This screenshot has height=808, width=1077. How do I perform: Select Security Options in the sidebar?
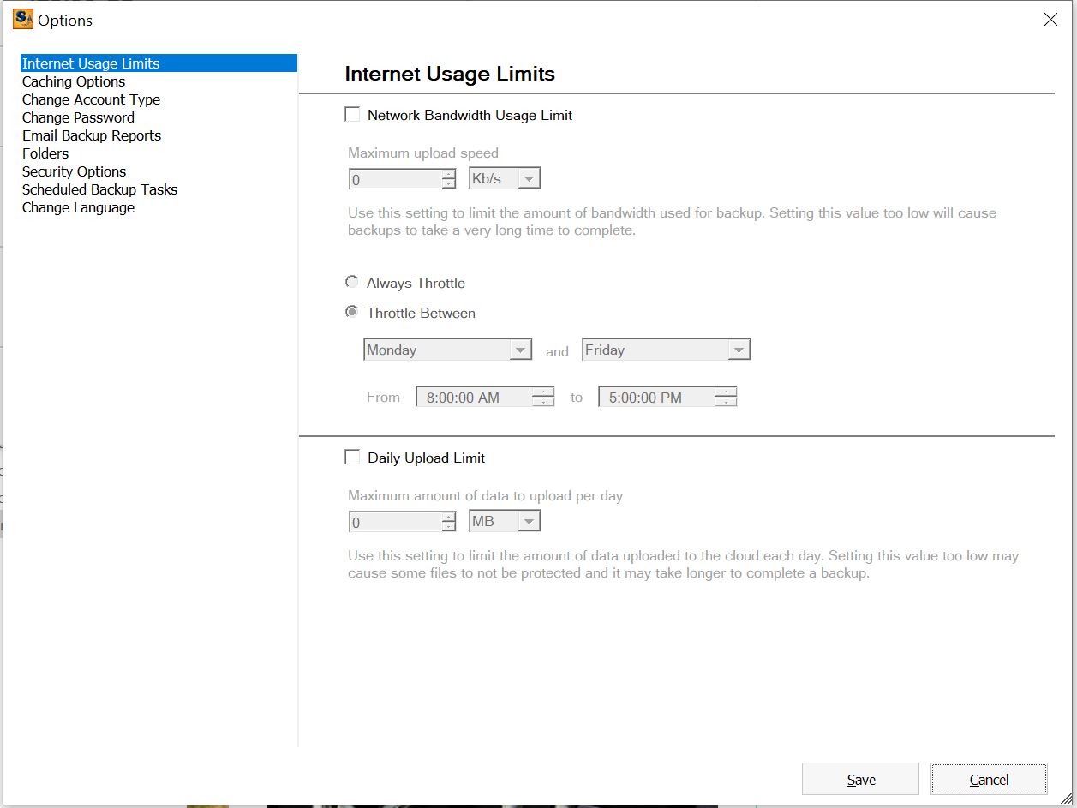click(74, 171)
